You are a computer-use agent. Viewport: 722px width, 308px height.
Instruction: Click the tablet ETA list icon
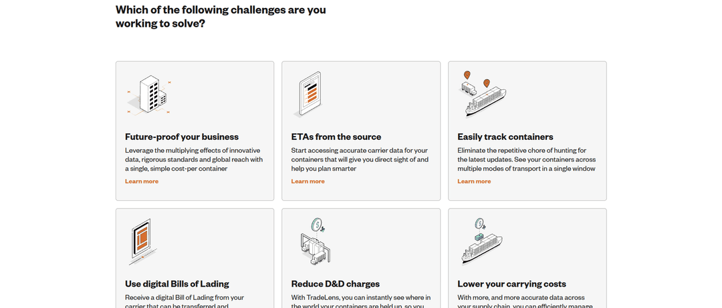[308, 95]
